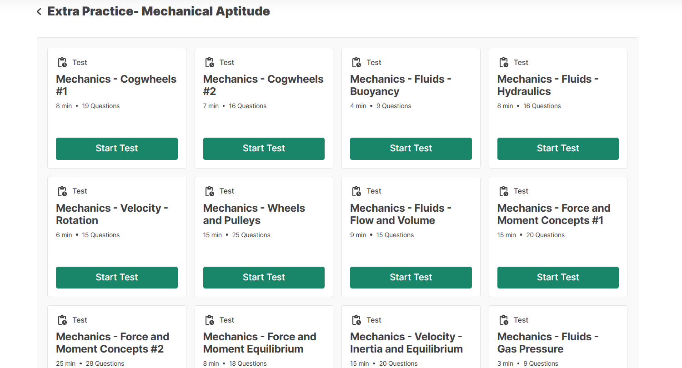Click the back chevron beside page title
This screenshot has width=682, height=368.
point(39,12)
